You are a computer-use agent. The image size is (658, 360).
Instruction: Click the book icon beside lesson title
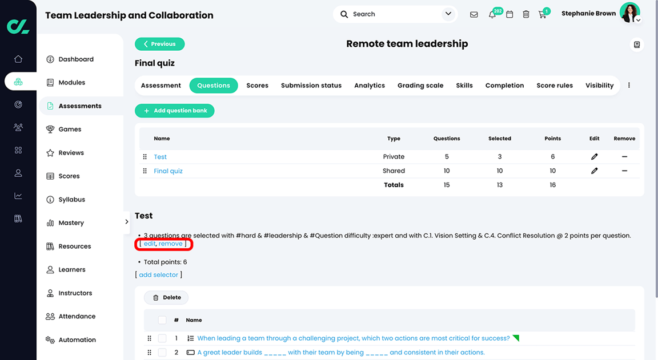637,45
